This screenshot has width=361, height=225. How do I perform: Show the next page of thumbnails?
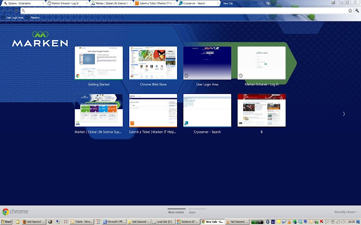[x=344, y=114]
